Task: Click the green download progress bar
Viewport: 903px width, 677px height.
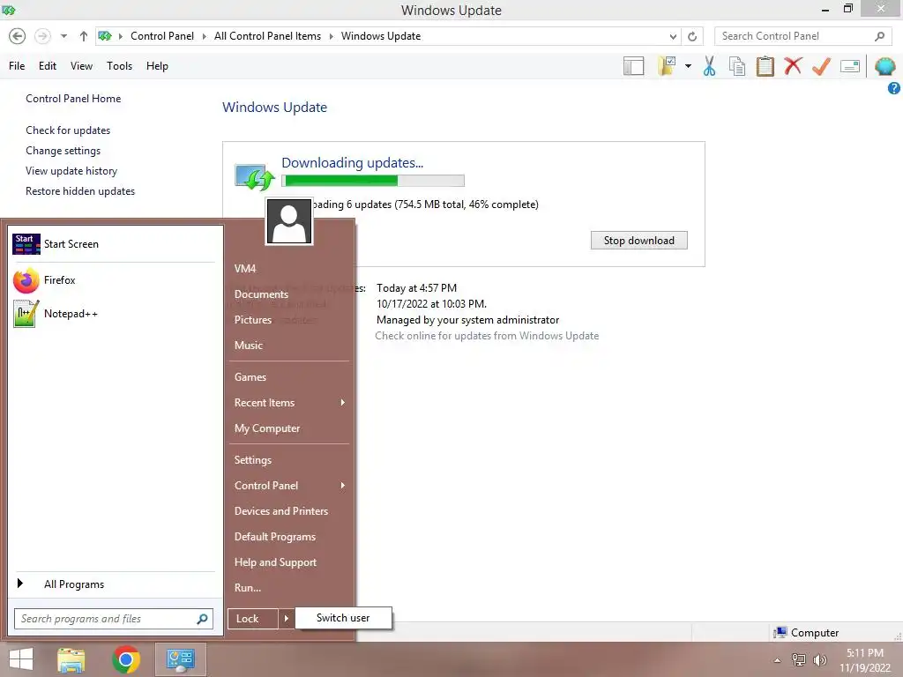Action: [x=373, y=181]
